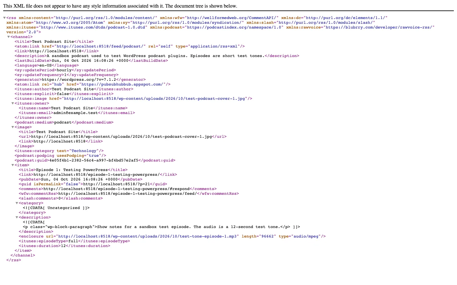This screenshot has height=285, width=457.
Task: Click the enclosure length '96662'
Action: [x=267, y=236]
